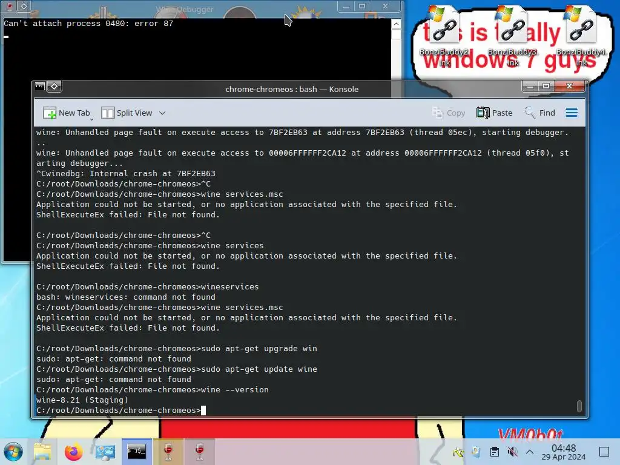This screenshot has width=620, height=465.
Task: Click the Split View button
Action: coord(127,113)
